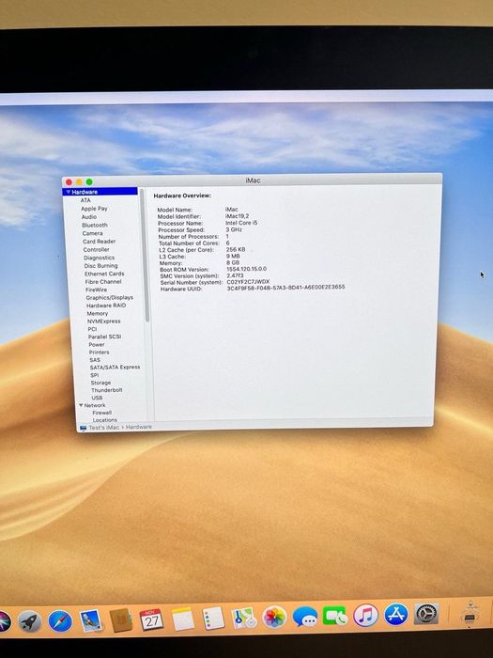
Task: Launch FaceTime from the dock
Action: pyautogui.click(x=335, y=616)
